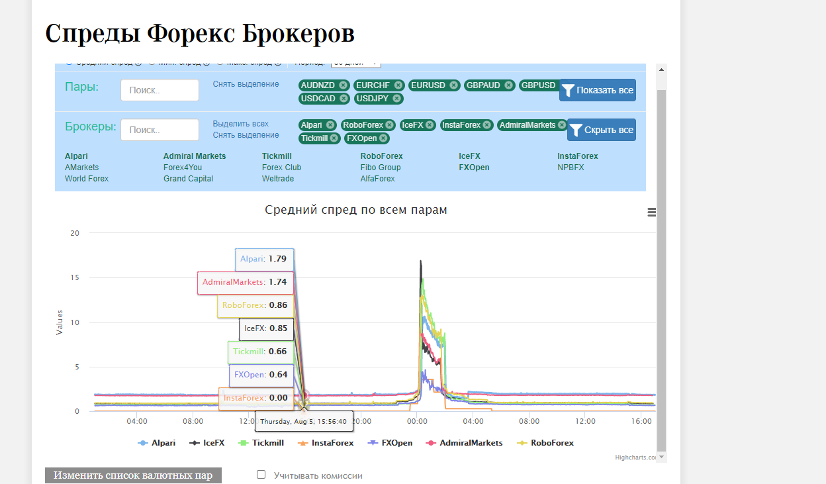Click Снять выделение link for brokers
The height and width of the screenshot is (484, 826).
pos(246,135)
